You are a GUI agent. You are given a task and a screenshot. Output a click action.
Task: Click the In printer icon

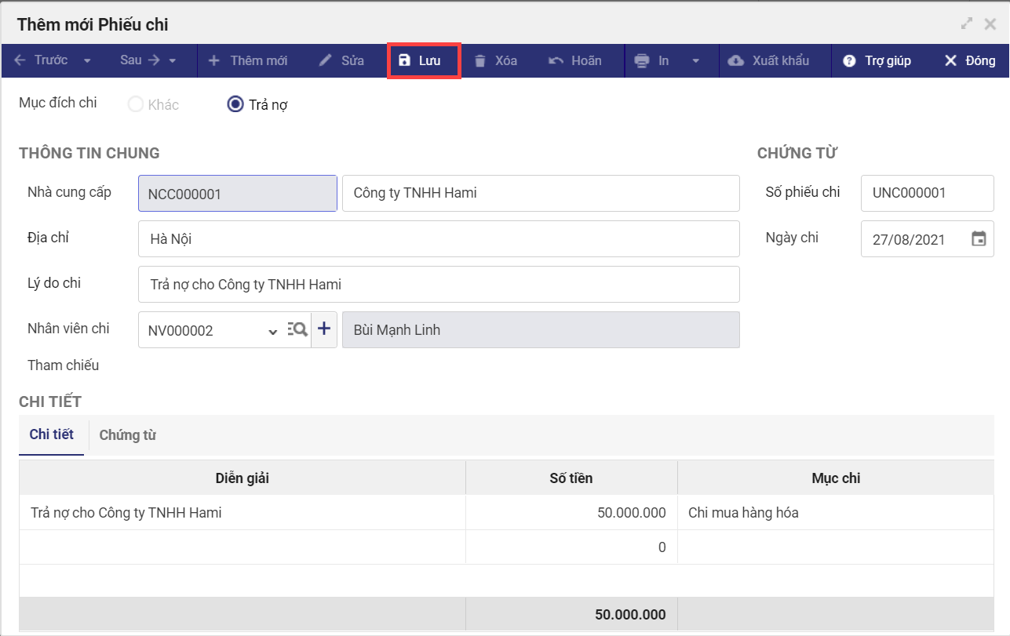tap(642, 61)
